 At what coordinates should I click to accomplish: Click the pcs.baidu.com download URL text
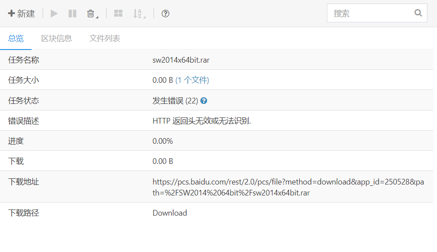click(288, 187)
